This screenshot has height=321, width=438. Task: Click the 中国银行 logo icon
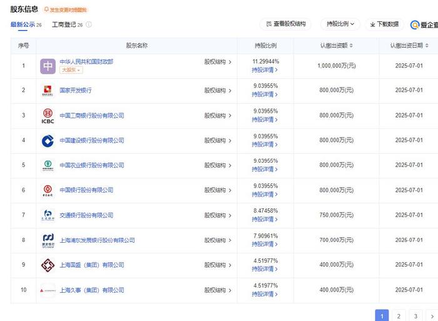pyautogui.click(x=48, y=190)
